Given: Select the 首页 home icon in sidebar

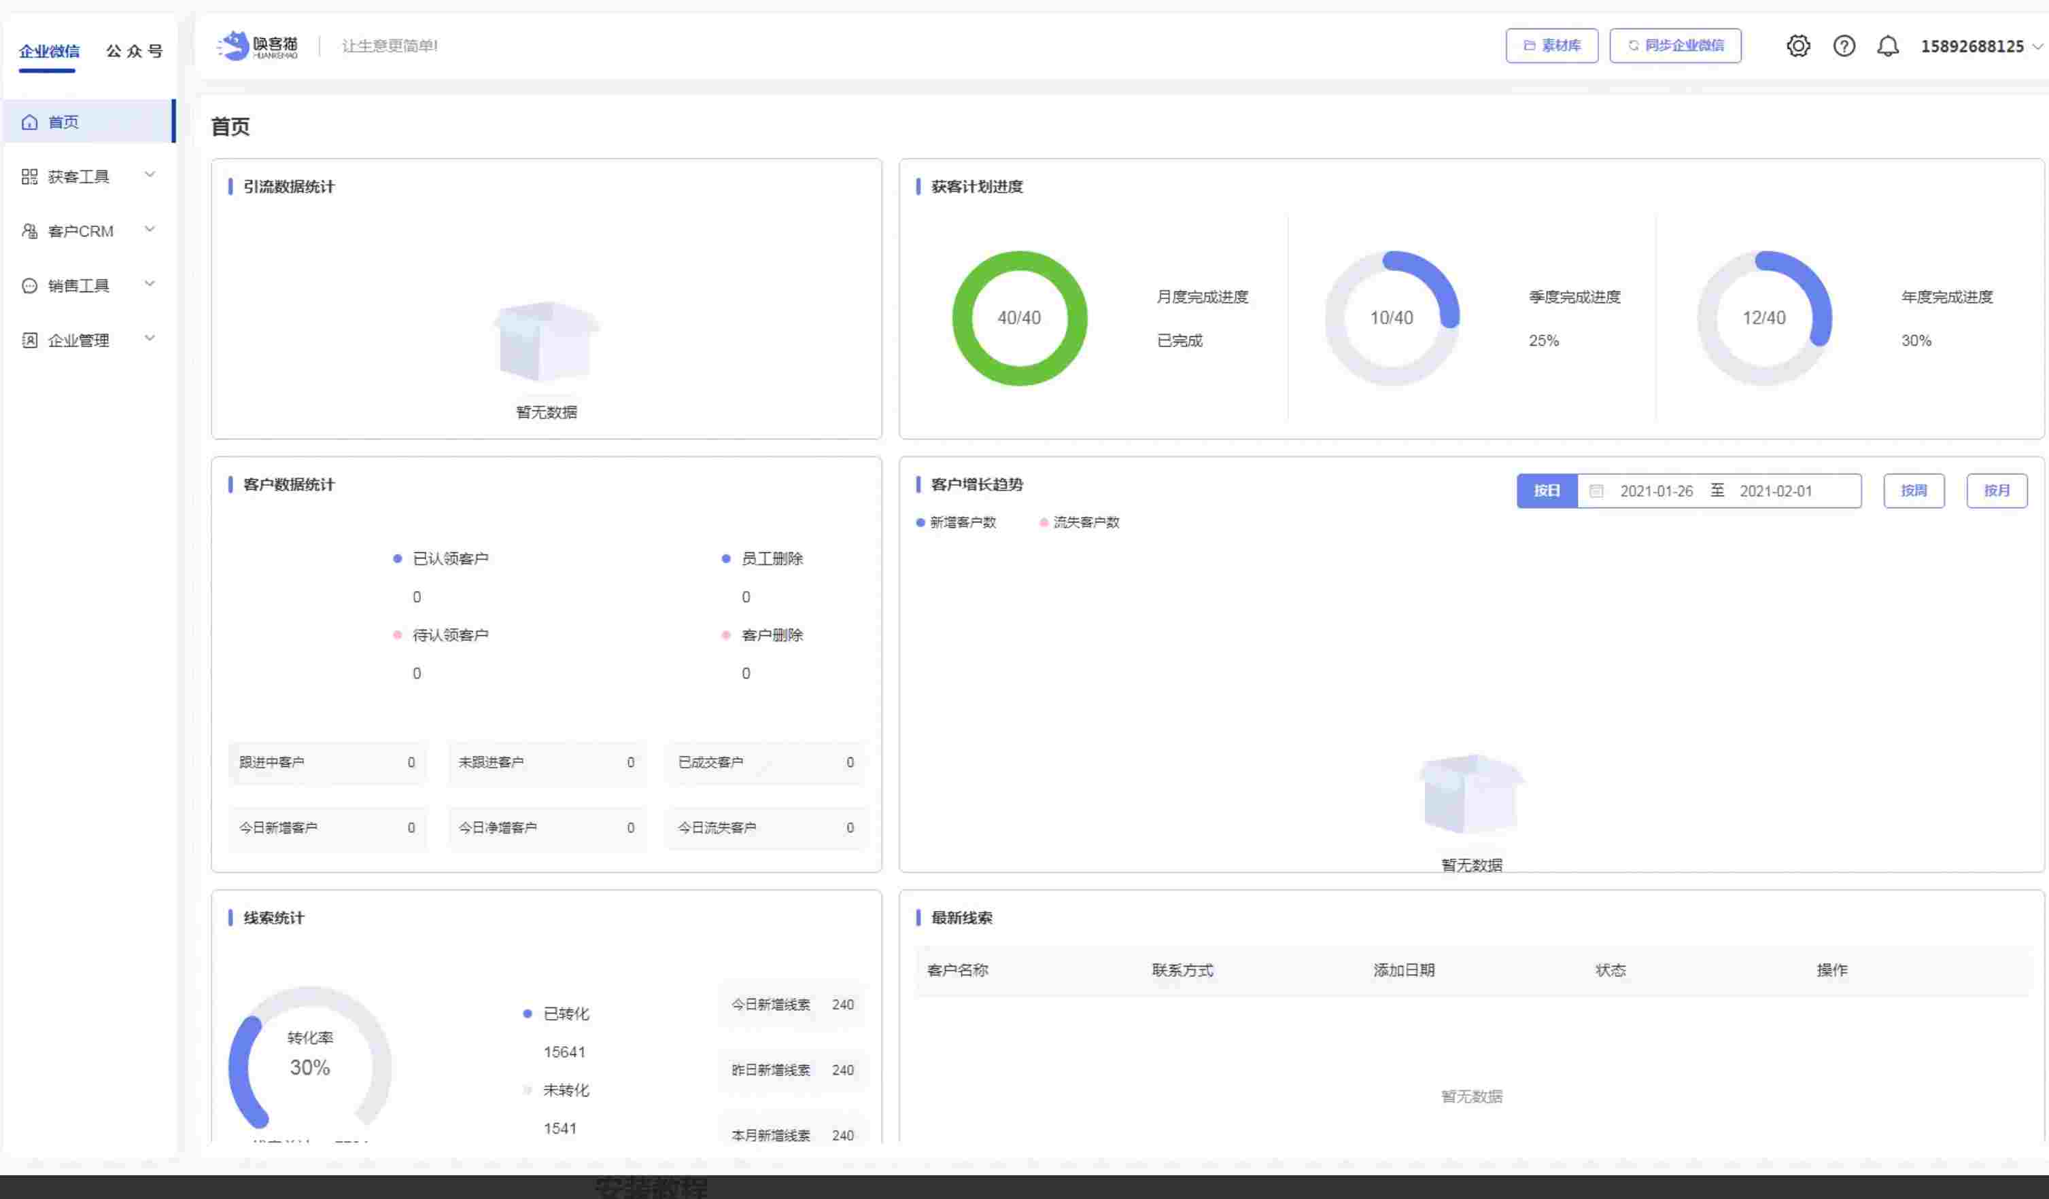Looking at the screenshot, I should coord(30,122).
